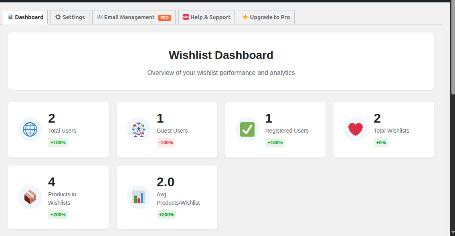
Task: Click the Guest Users card icon
Action: [x=138, y=129]
